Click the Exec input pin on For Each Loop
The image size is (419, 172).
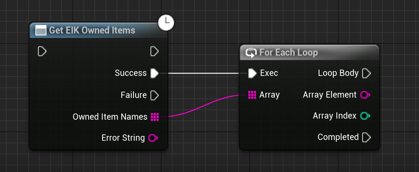pos(252,73)
